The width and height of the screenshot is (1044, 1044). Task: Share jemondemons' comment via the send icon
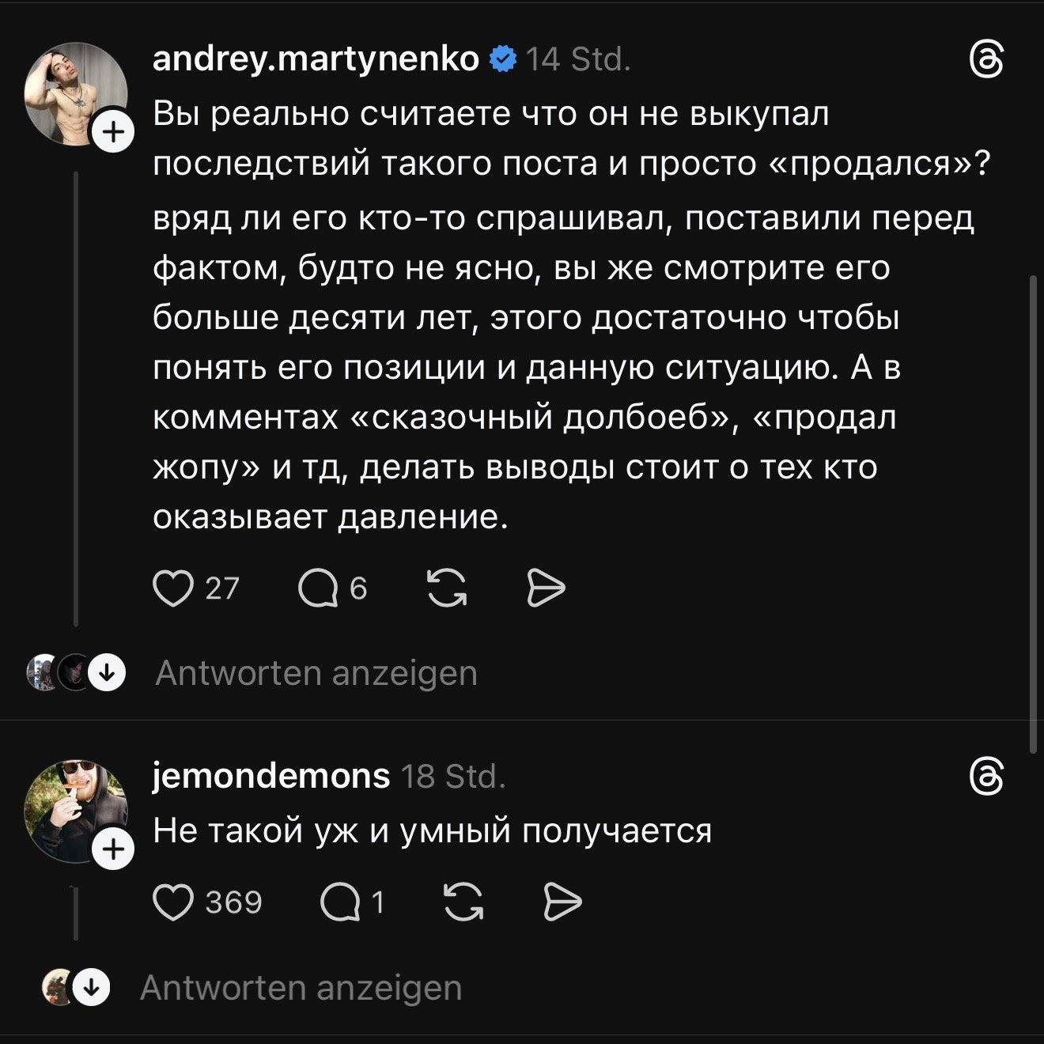point(564,902)
